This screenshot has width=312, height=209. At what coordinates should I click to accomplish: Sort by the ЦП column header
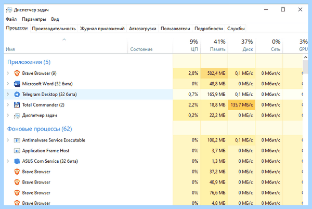[x=187, y=46]
